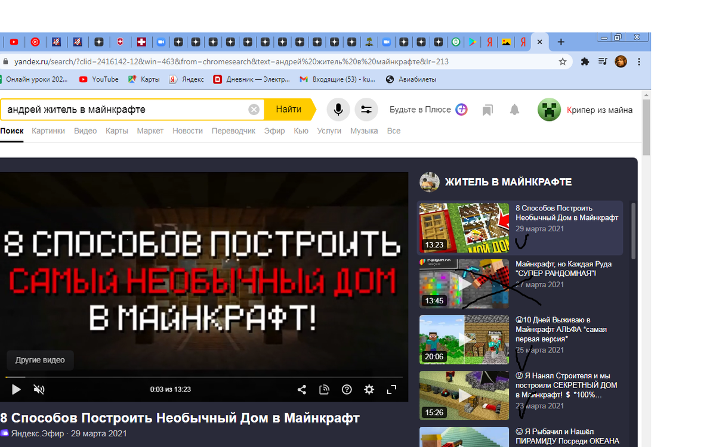Image resolution: width=716 pixels, height=447 pixels.
Task: Expand the 'Все' services tab
Action: 394,131
